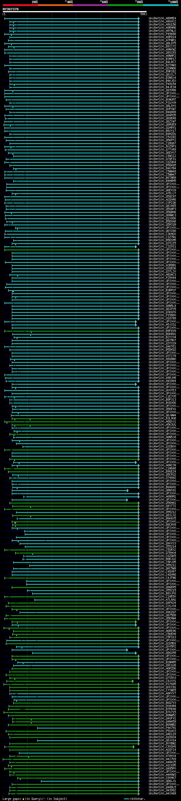Click the query end position 586
Image resolution: width=181 pixels, height=801 pixels.
(143, 14)
